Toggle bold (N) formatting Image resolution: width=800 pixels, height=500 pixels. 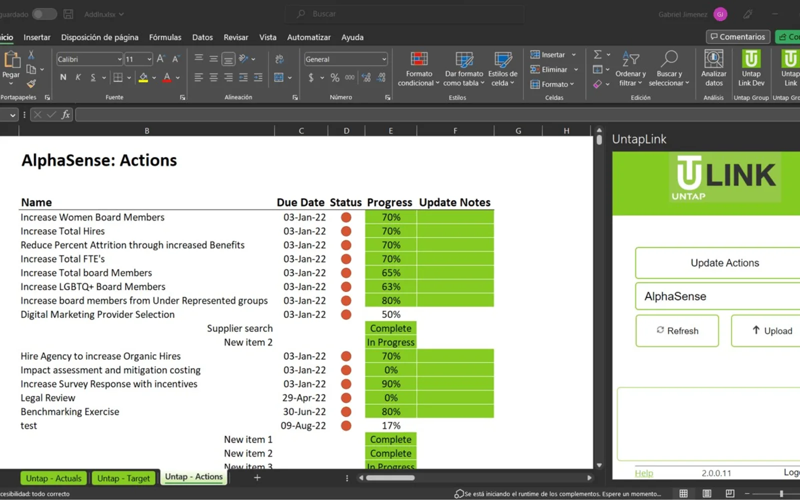pyautogui.click(x=63, y=77)
